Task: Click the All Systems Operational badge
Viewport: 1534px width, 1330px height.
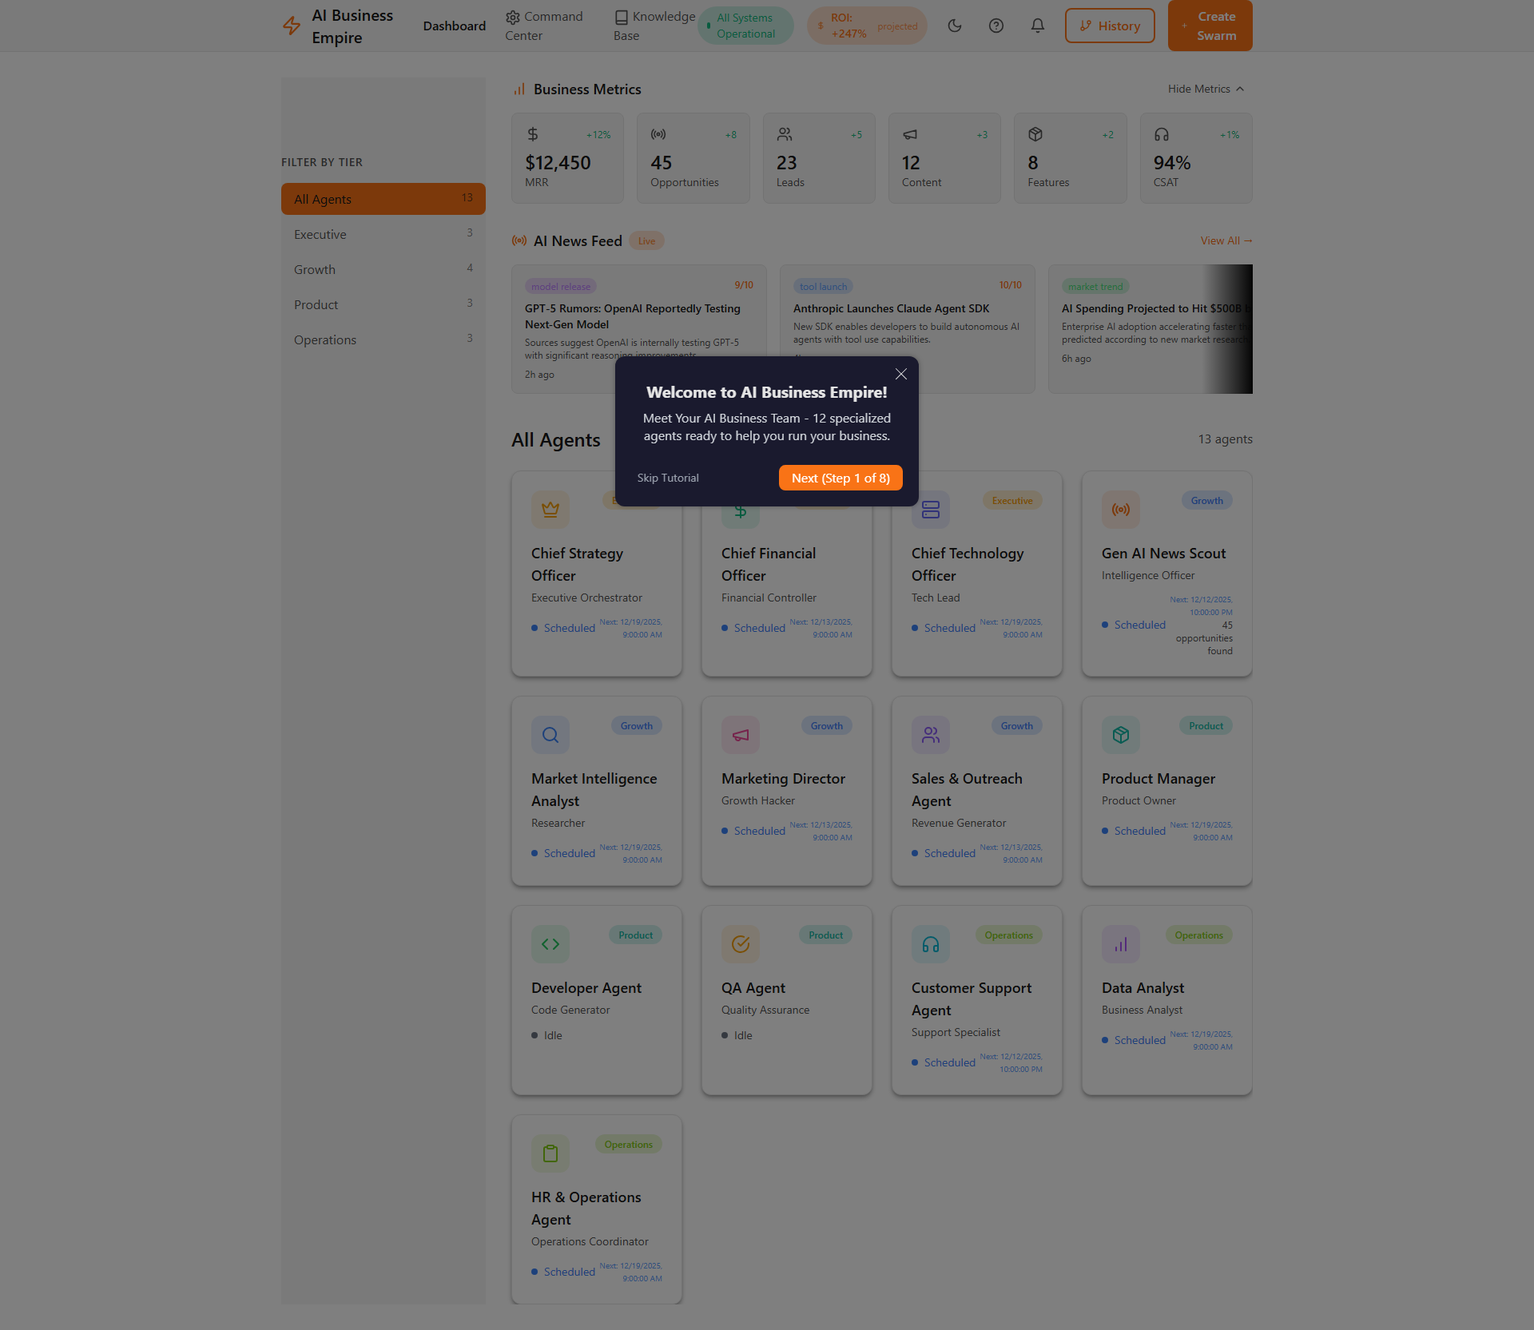Action: (x=745, y=26)
